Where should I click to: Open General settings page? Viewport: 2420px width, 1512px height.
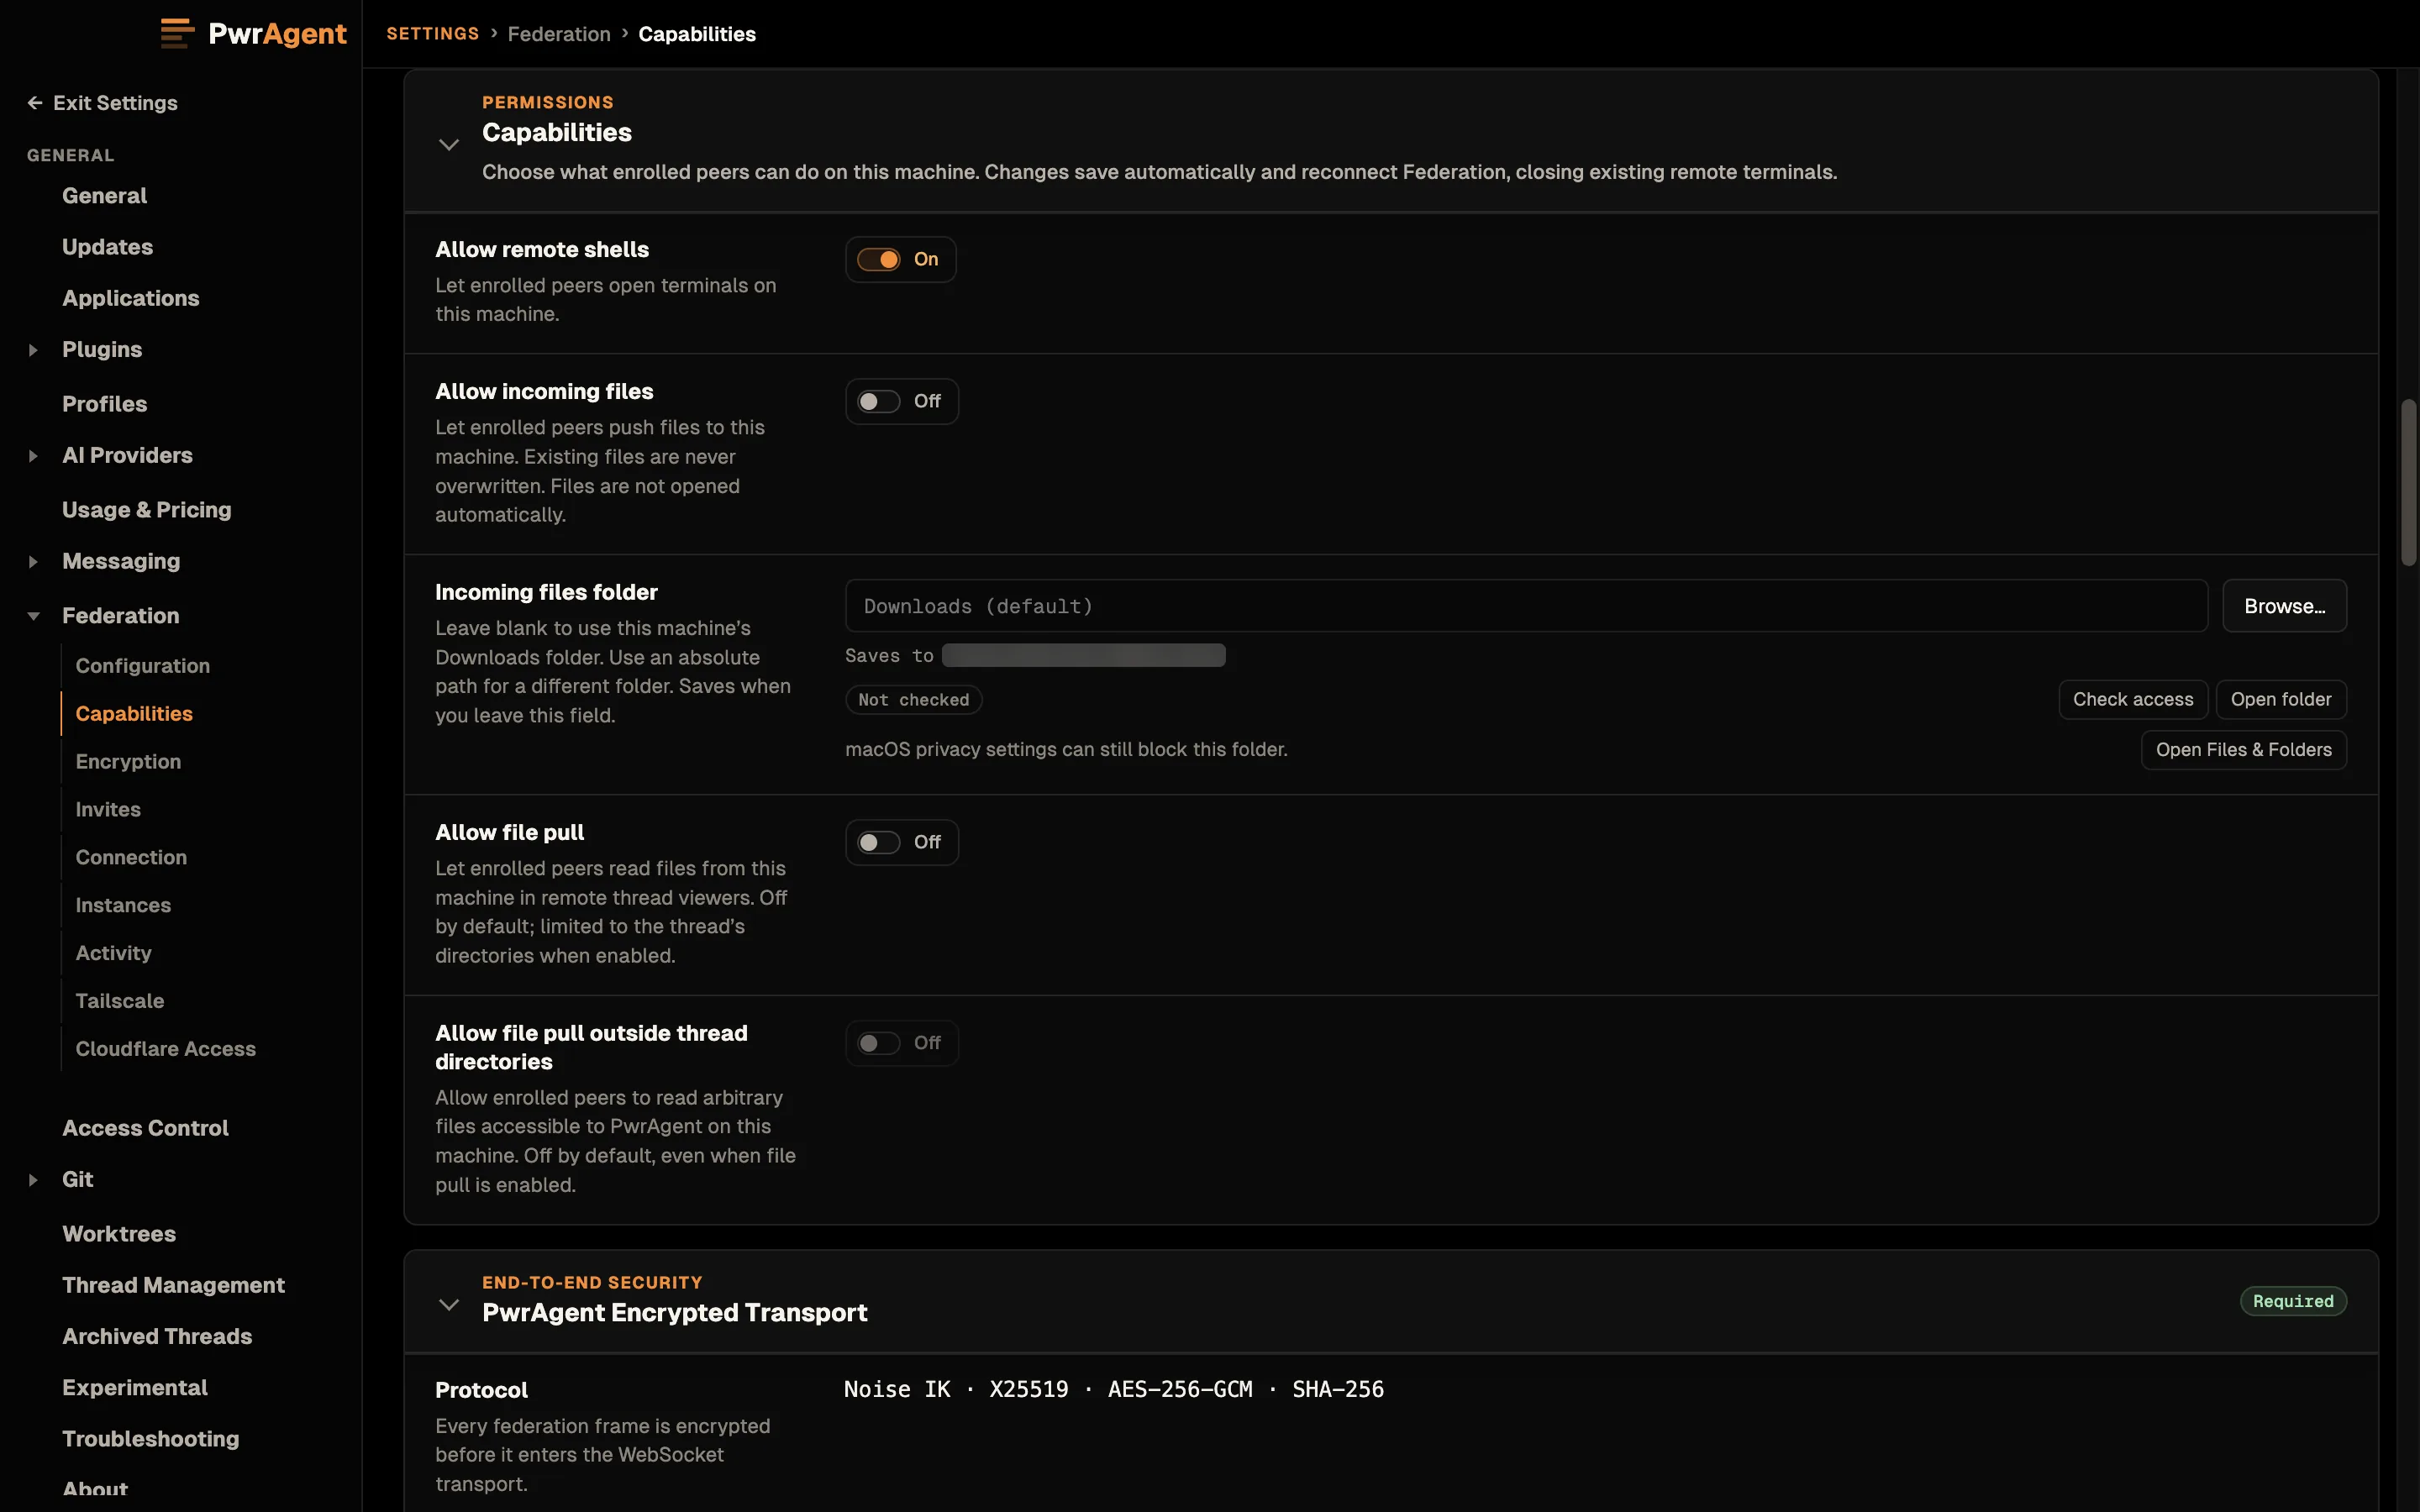pos(104,196)
